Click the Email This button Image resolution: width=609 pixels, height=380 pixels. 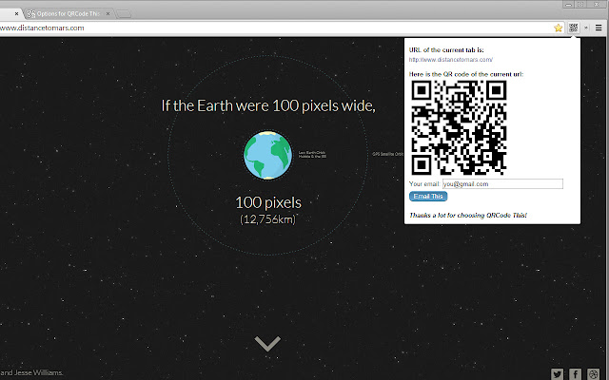(x=428, y=197)
